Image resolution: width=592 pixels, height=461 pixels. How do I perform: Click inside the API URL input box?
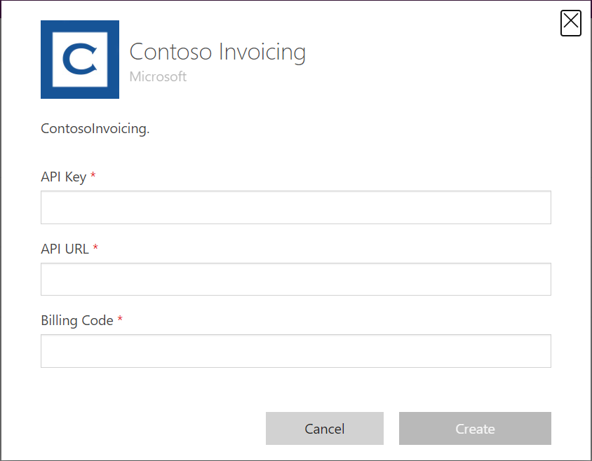(295, 279)
